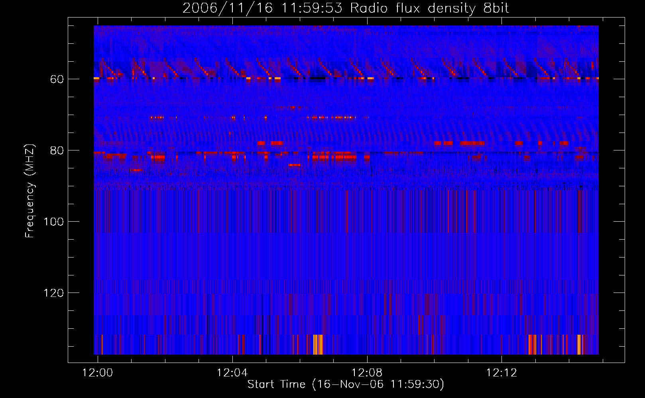Click the "Start Time (16-Nov-06 11:59:30)" axis label
The height and width of the screenshot is (398, 645).
[x=346, y=384]
